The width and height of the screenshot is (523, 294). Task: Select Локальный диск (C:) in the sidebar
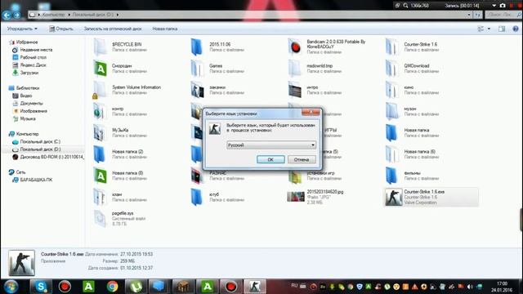pos(40,141)
